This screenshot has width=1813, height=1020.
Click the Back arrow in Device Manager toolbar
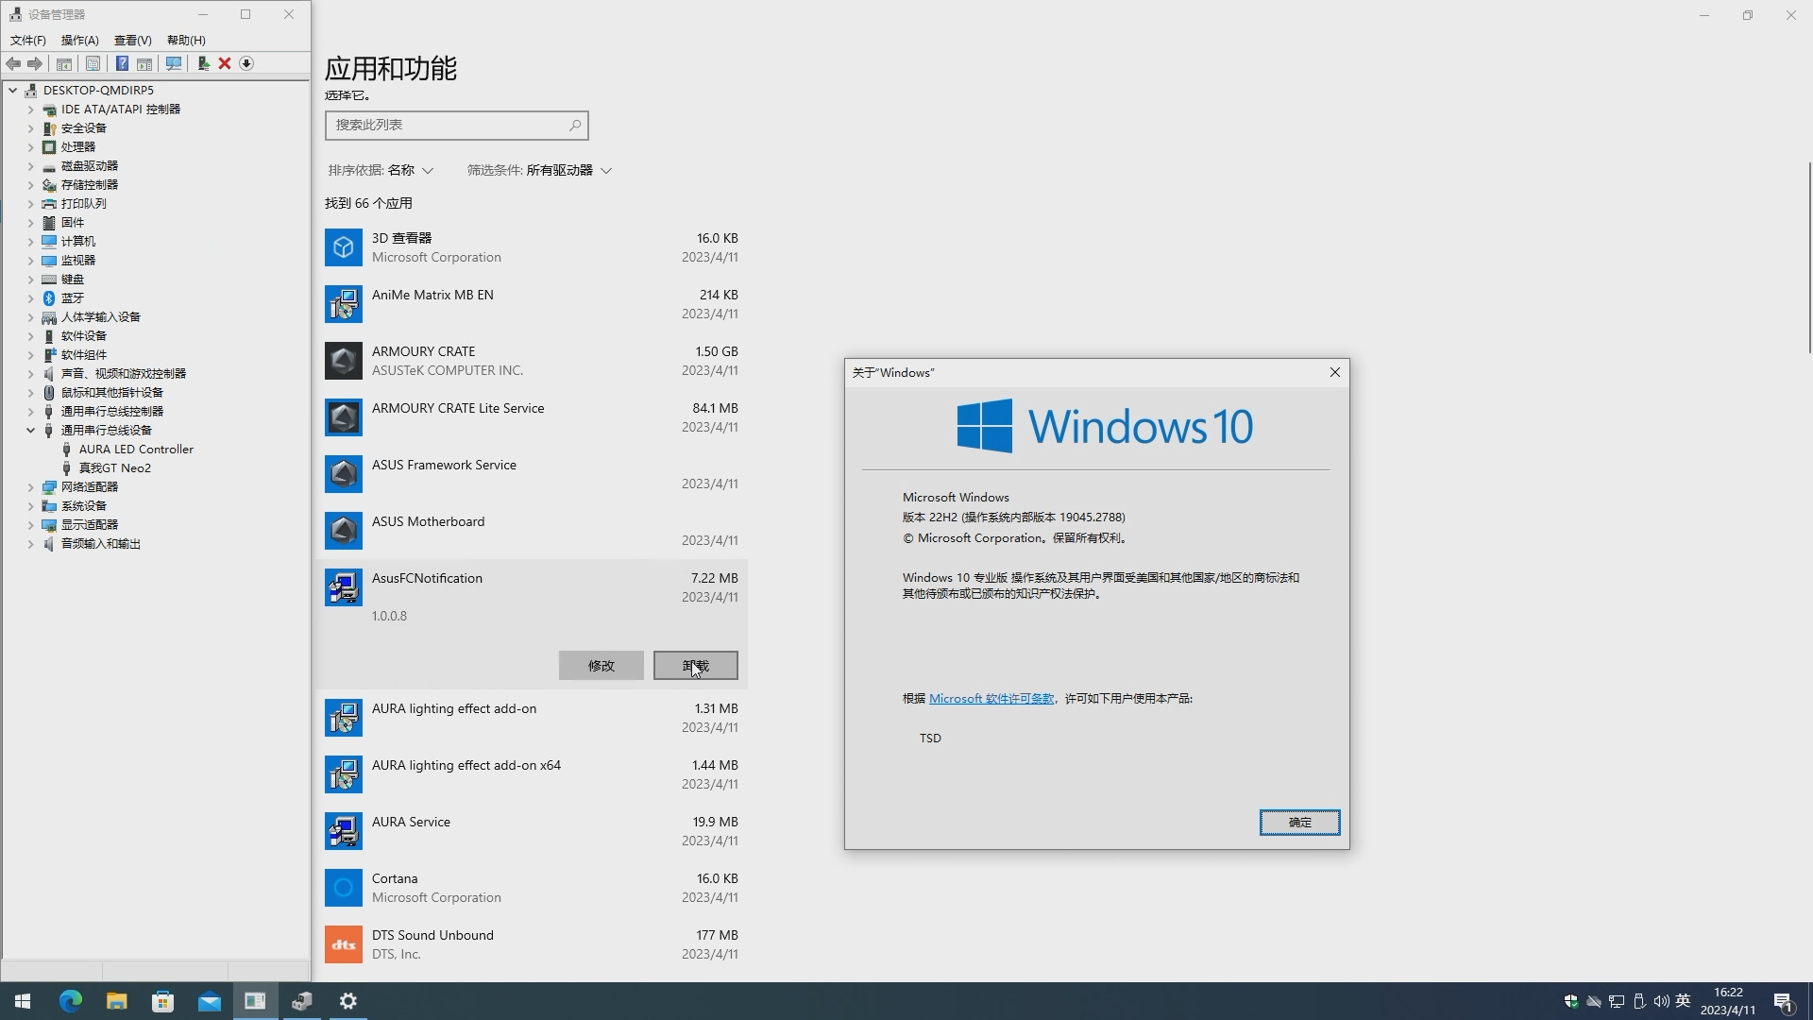coord(13,63)
